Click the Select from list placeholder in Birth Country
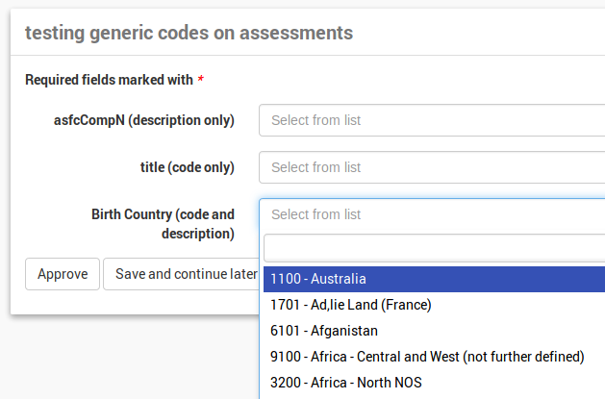This screenshot has height=399, width=605. tap(315, 214)
